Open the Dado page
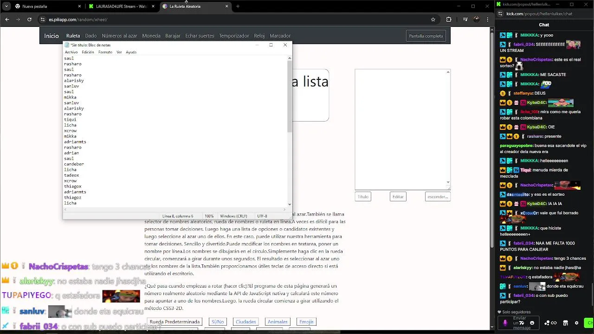 [x=91, y=36]
